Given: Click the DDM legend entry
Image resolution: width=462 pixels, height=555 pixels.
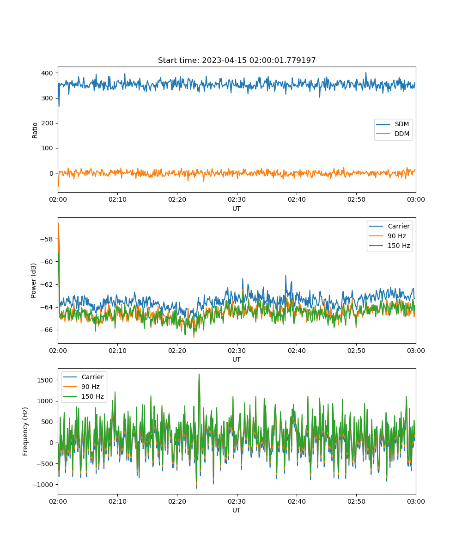Looking at the screenshot, I should coord(394,134).
